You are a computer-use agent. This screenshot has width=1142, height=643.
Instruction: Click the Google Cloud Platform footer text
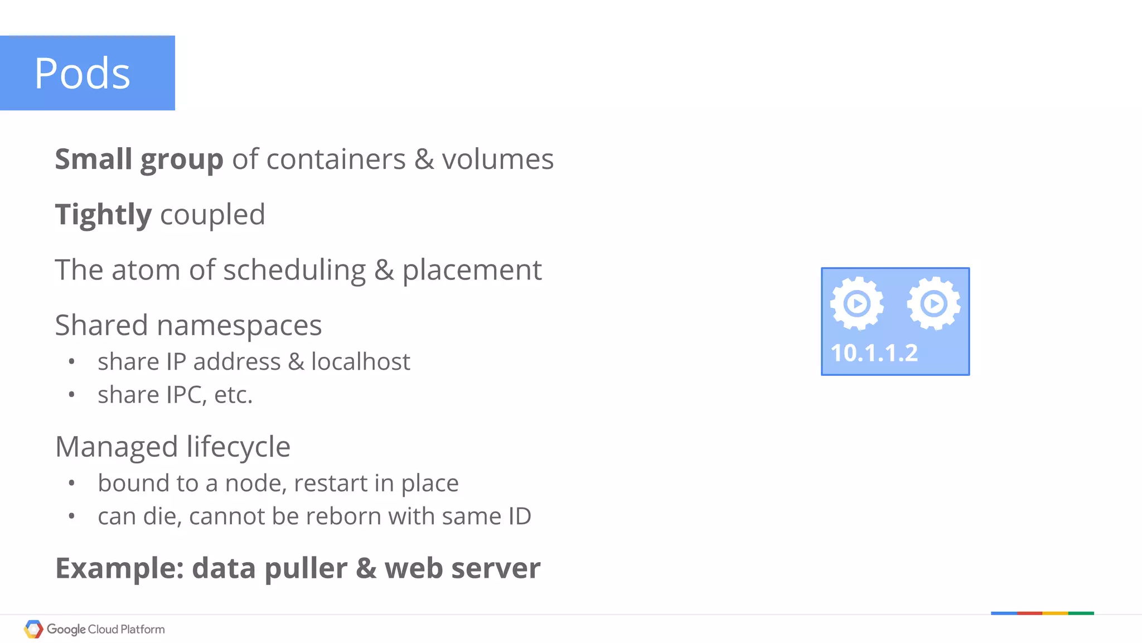pos(105,629)
